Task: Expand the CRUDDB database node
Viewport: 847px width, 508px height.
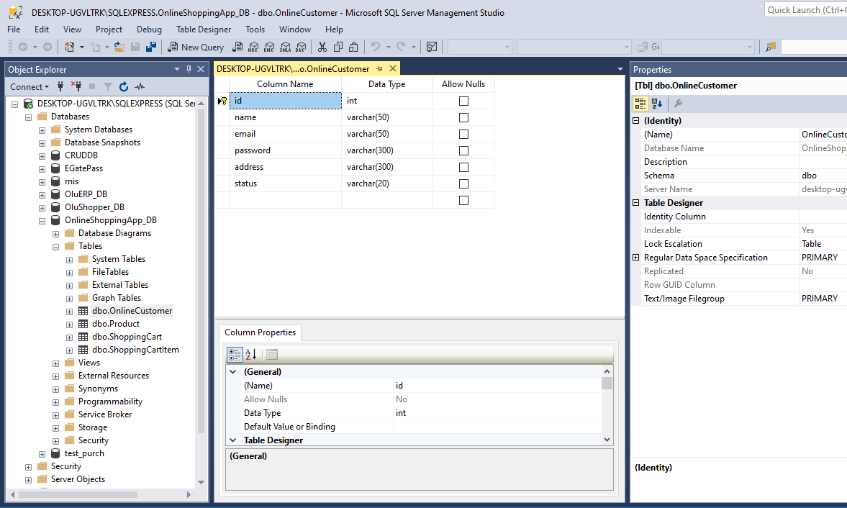Action: [x=42, y=156]
